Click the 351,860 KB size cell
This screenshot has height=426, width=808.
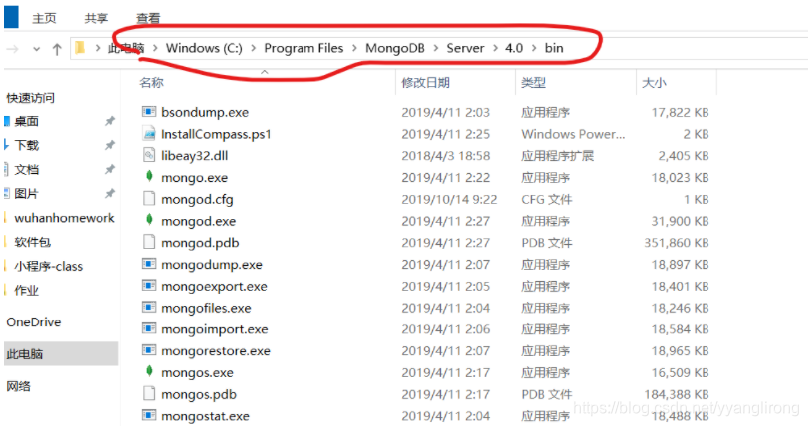[676, 243]
